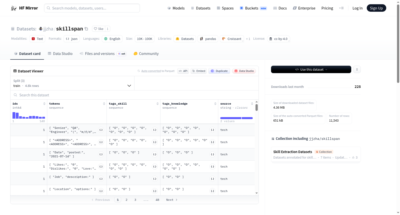Filter by English language tag
The height and width of the screenshot is (215, 400).
click(x=112, y=39)
